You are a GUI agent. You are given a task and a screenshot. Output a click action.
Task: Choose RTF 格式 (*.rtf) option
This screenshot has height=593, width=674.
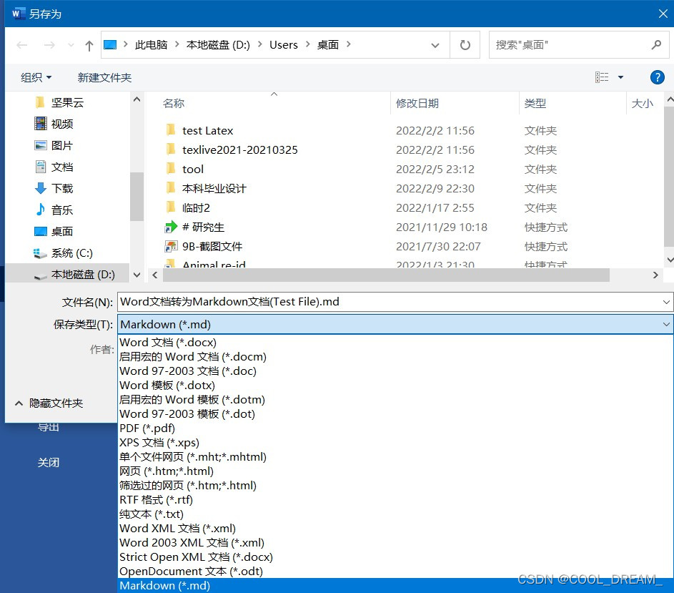[156, 499]
